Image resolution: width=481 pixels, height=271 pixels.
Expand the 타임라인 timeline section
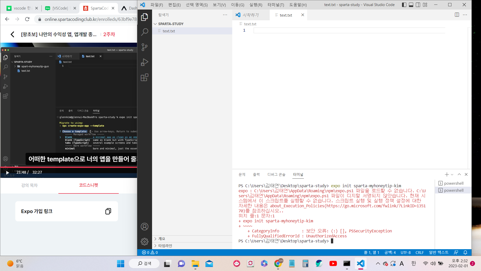coord(192,246)
